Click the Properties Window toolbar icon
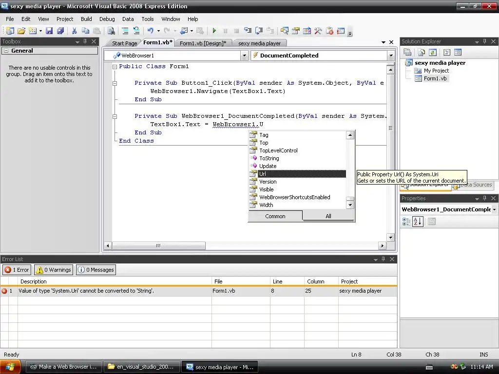499x374 pixels. click(x=296, y=31)
